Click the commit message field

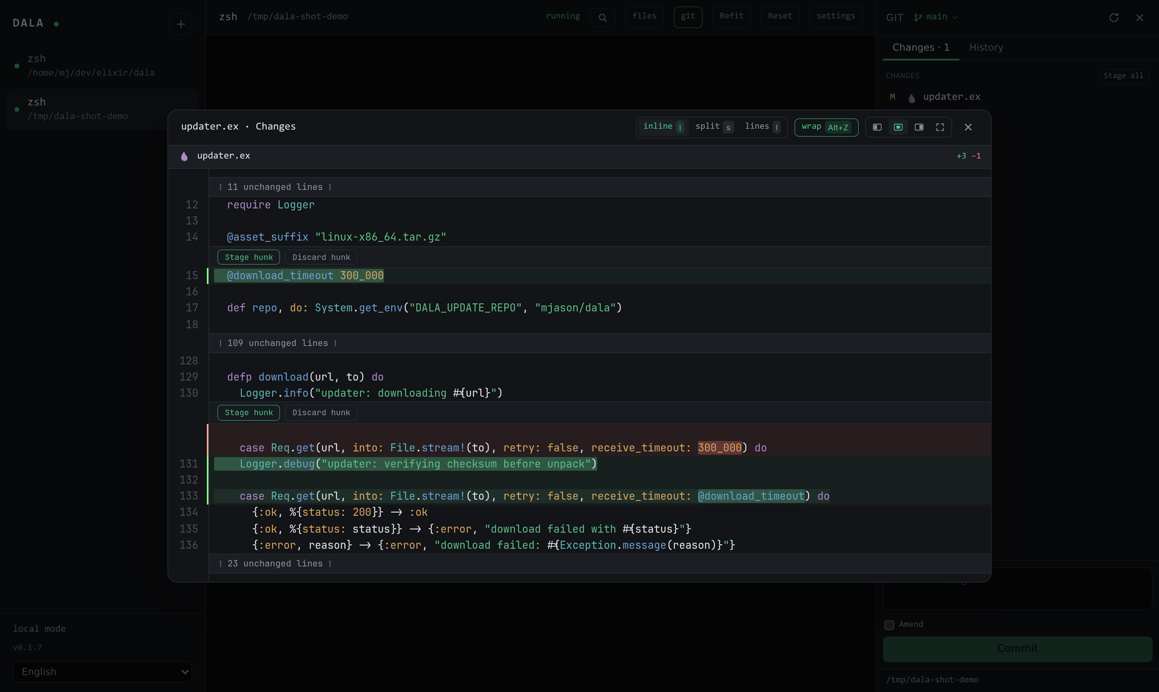[1017, 589]
